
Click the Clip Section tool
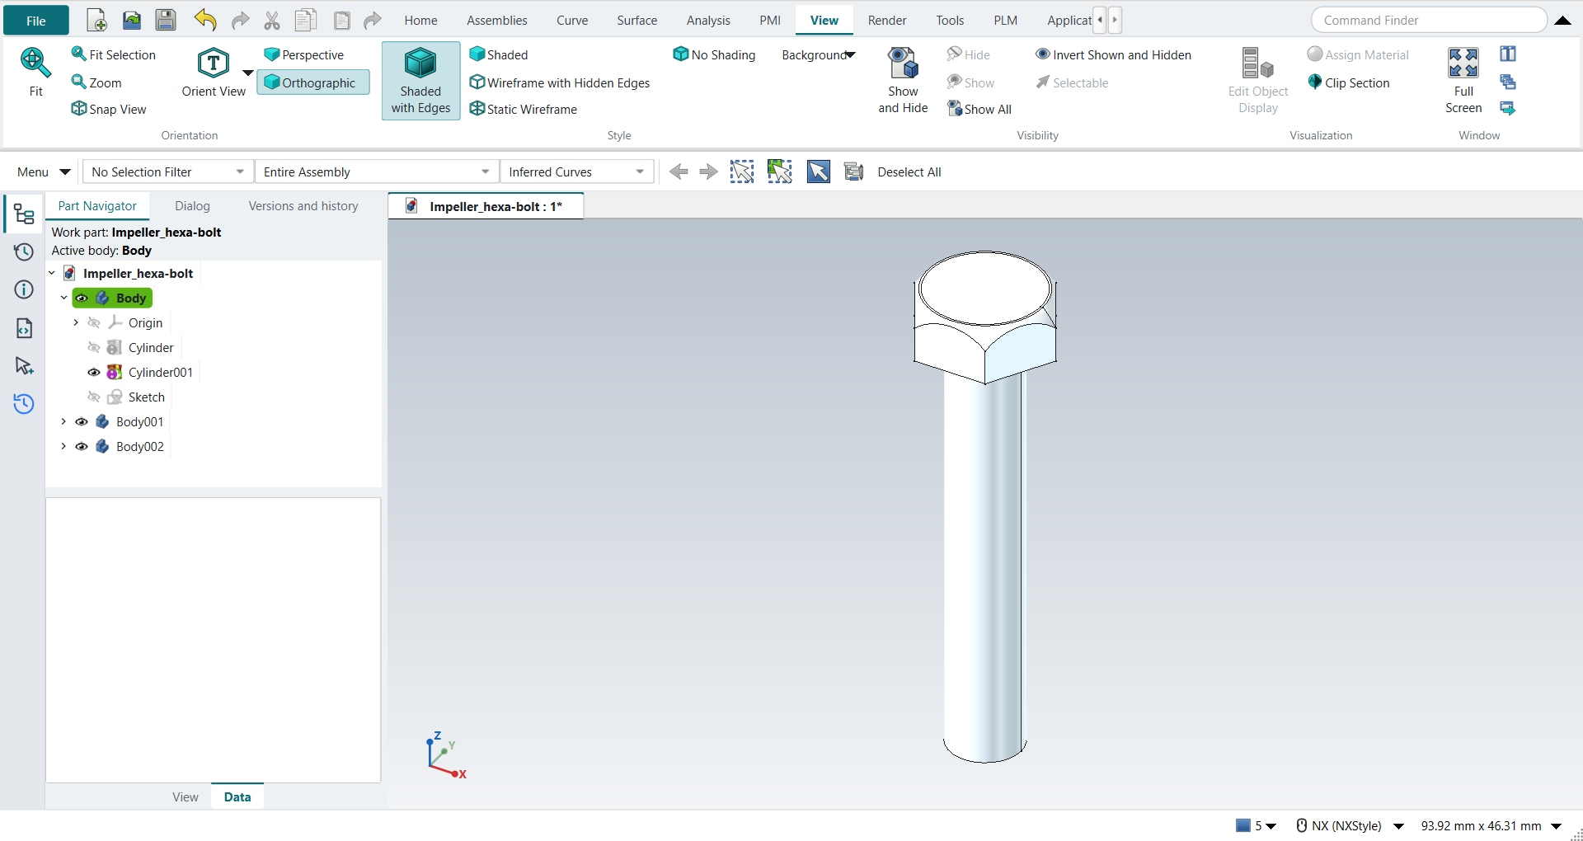(x=1349, y=82)
